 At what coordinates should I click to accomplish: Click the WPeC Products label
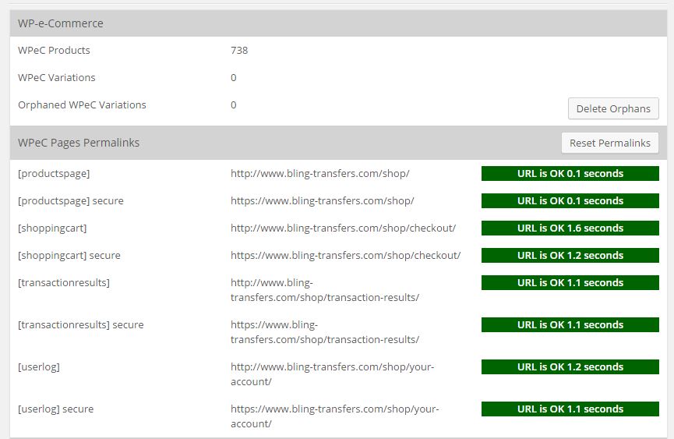(x=54, y=51)
